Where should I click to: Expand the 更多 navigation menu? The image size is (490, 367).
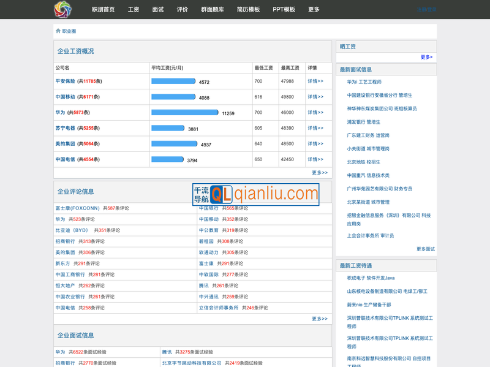pyautogui.click(x=314, y=10)
